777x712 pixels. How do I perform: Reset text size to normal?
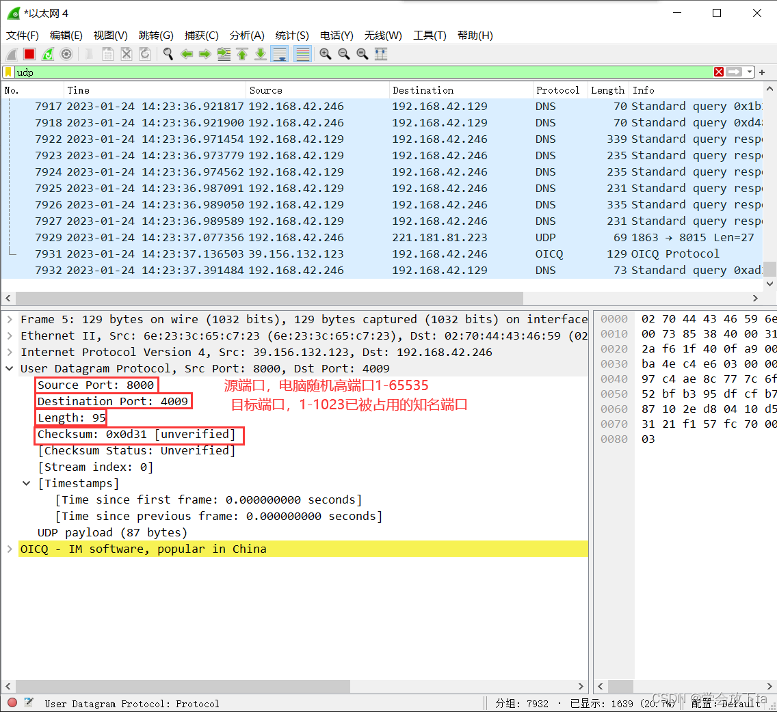(363, 54)
